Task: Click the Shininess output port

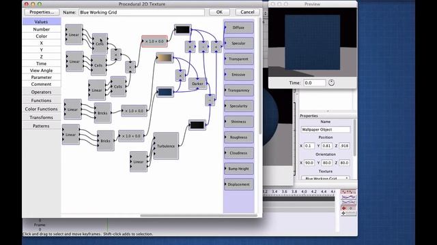Action: 239,122
